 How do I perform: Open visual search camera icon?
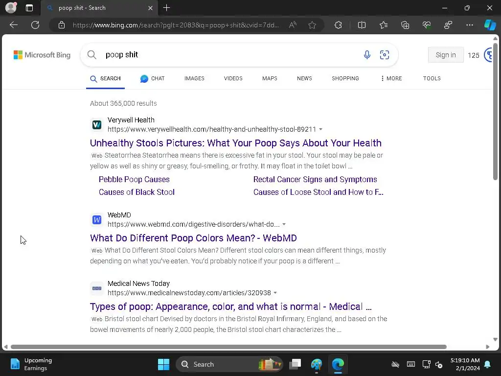(x=385, y=55)
